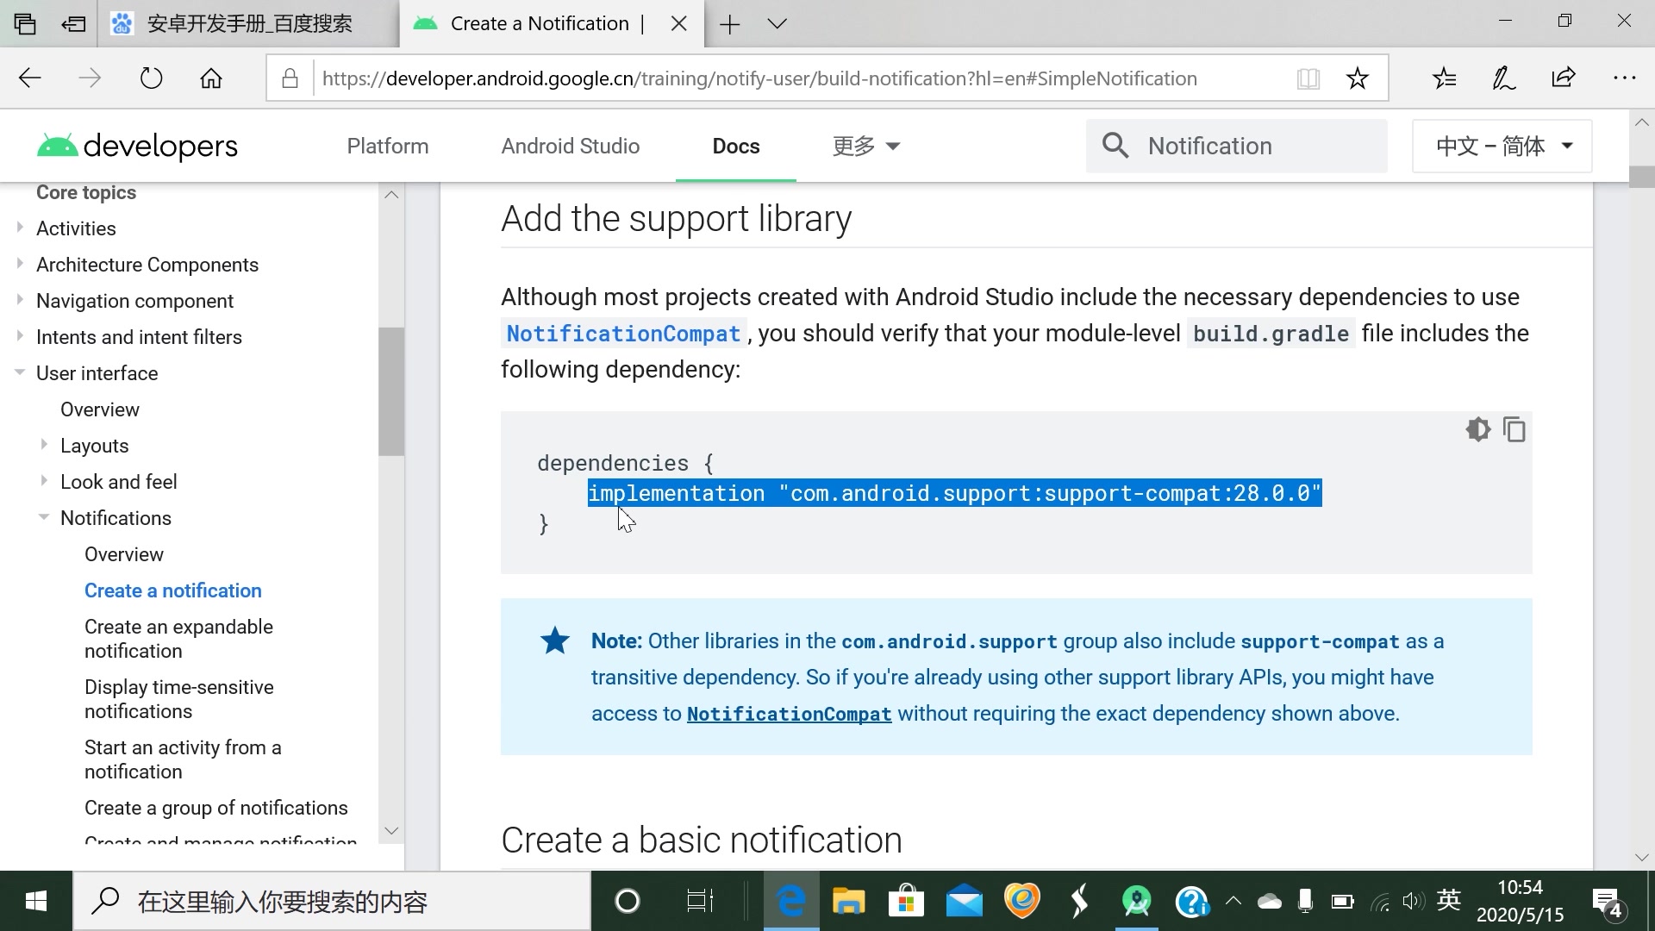The image size is (1655, 931).
Task: Select the Android Studio menu item
Action: point(571,146)
